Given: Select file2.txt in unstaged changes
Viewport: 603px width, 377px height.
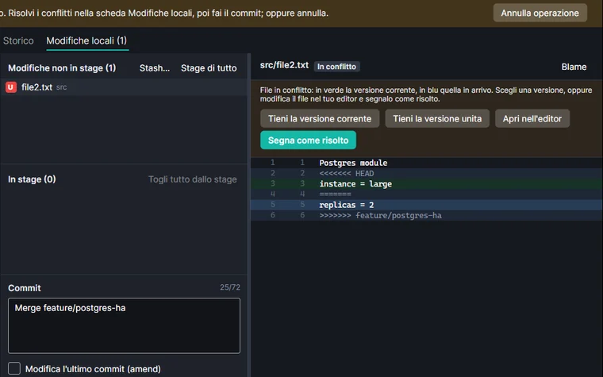Looking at the screenshot, I should [124, 87].
